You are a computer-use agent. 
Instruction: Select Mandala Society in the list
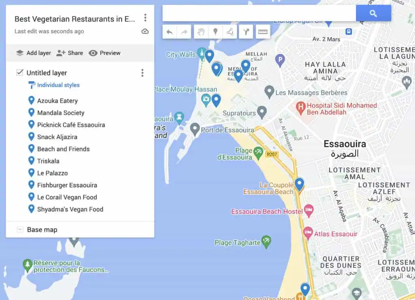[x=61, y=113]
